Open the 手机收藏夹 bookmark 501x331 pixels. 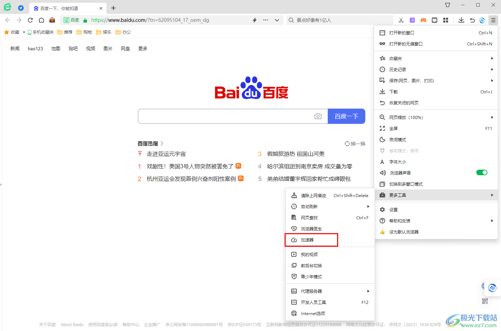[x=41, y=32]
